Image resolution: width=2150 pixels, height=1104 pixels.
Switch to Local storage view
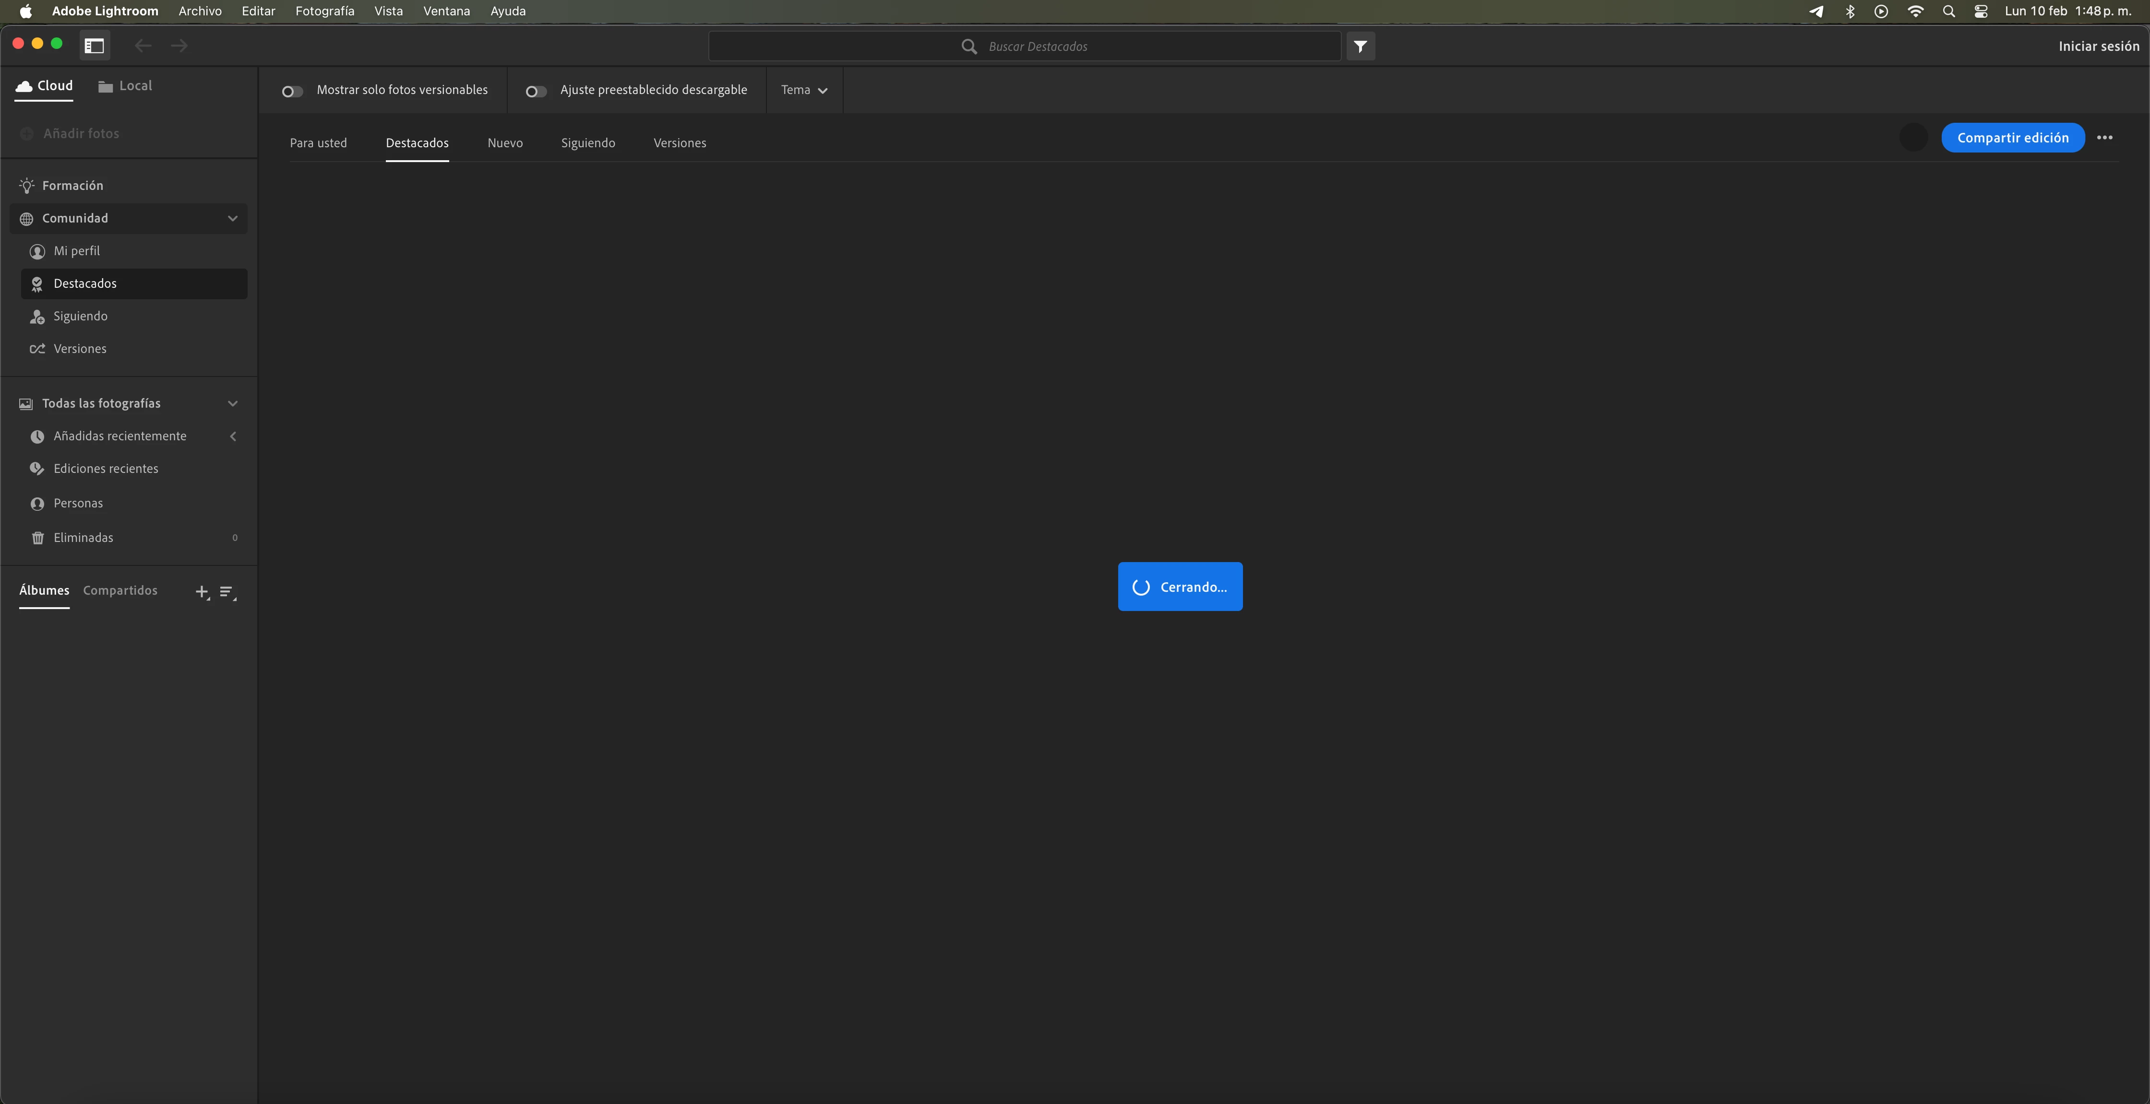coord(125,86)
